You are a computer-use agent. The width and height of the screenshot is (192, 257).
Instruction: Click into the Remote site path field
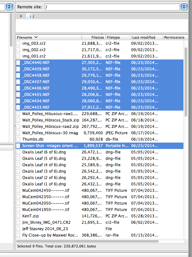[x=112, y=7]
